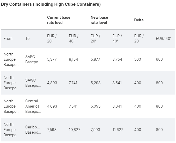Image resolution: width=176 pixels, height=143 pixels.
Task: Select the 10,827 rate cell
Action: 74,130
